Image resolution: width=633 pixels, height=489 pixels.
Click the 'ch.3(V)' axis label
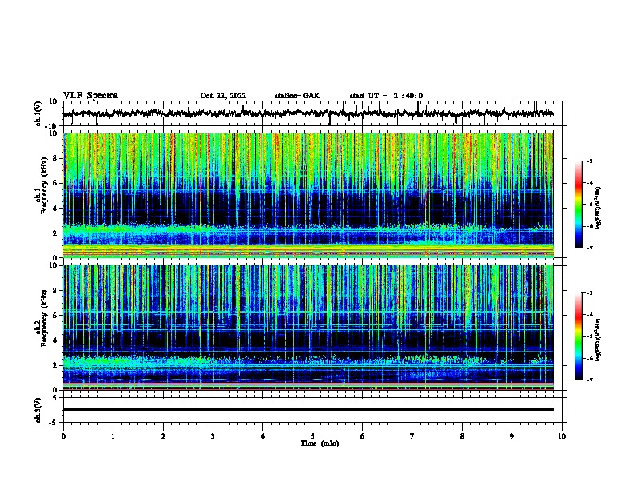point(38,410)
